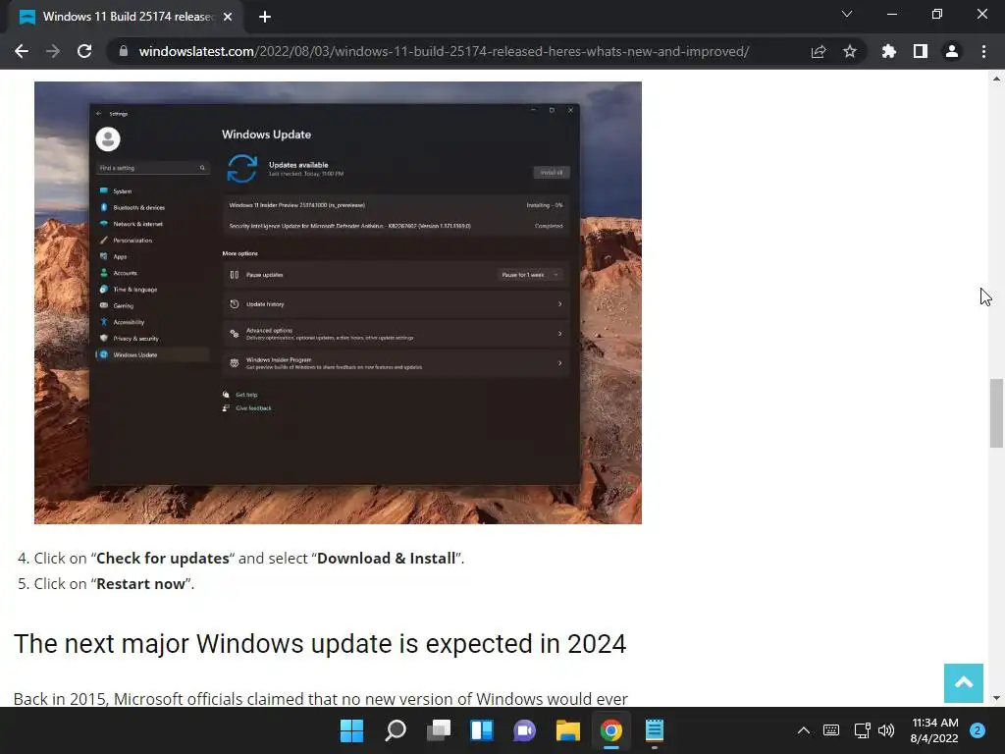
Task: Reload the current page
Action: point(84,51)
